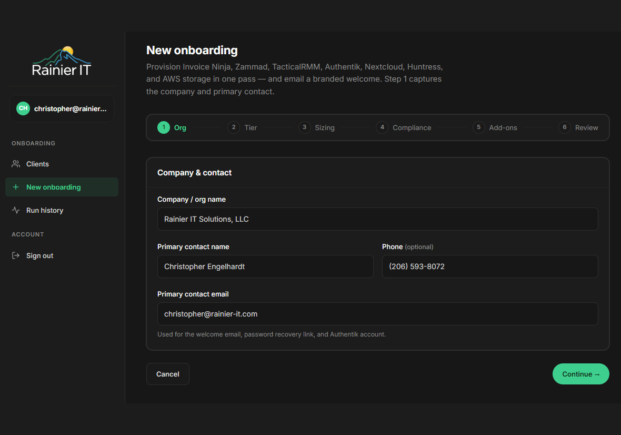
Task: Click the ACCOUNT section heading
Action: click(x=28, y=234)
